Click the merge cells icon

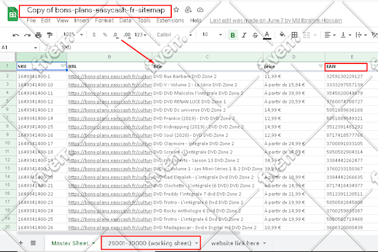coord(306,35)
